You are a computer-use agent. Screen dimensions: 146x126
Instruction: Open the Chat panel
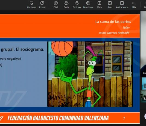(56, 5)
